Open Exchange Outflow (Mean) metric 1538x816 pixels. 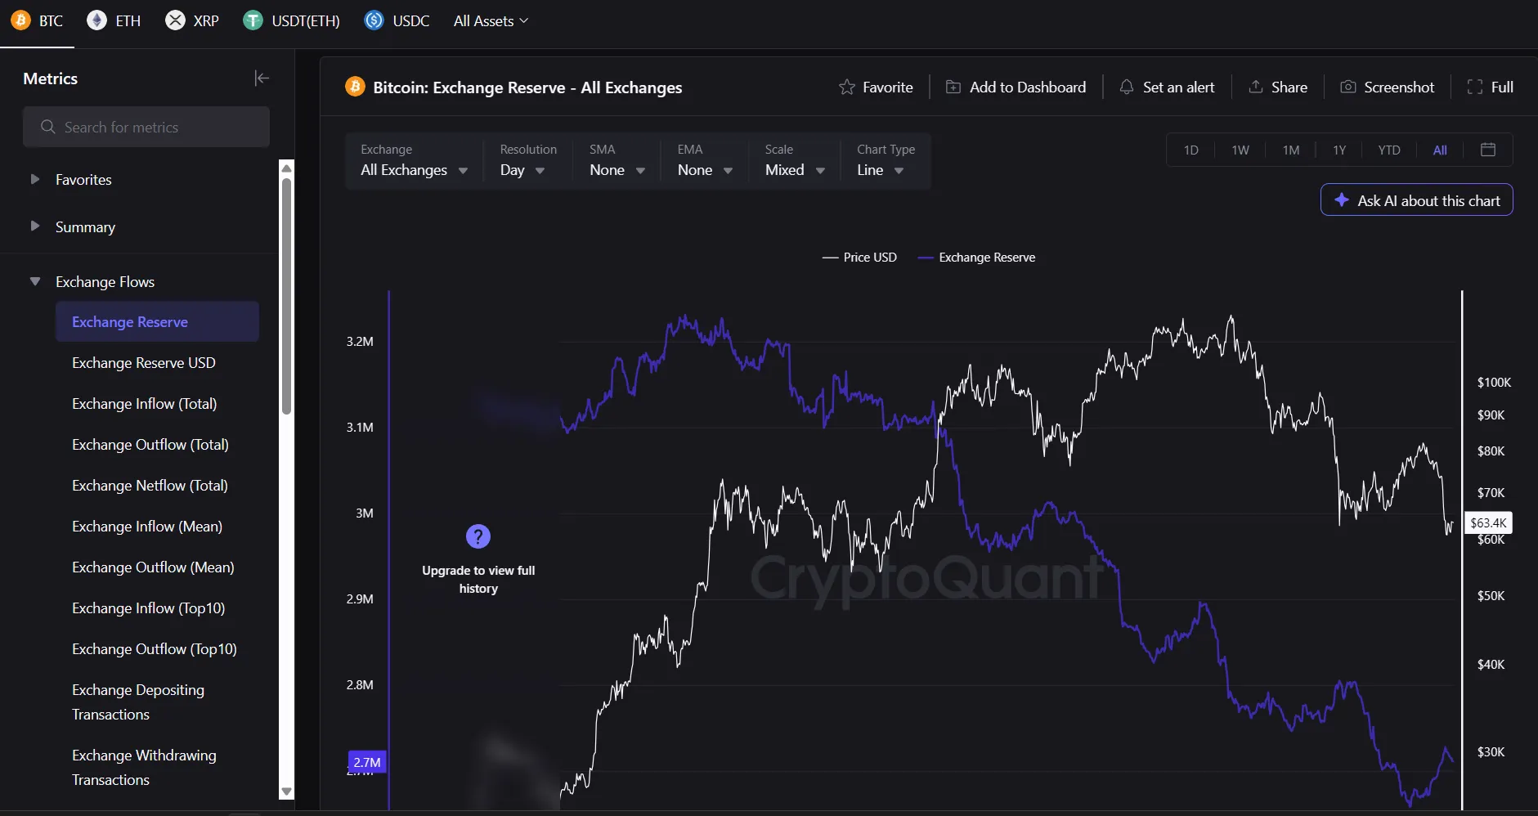(153, 567)
